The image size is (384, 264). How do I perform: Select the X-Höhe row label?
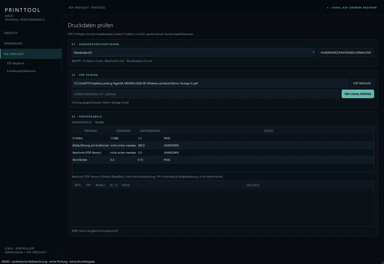pyautogui.click(x=77, y=138)
